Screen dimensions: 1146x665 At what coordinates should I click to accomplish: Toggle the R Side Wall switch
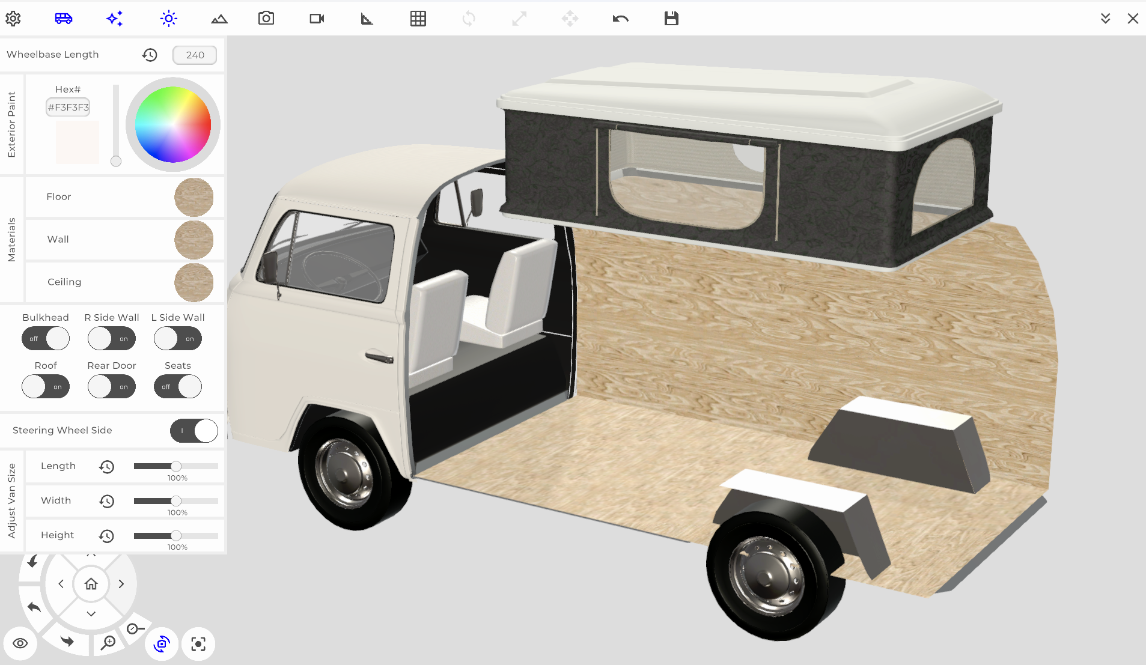112,338
